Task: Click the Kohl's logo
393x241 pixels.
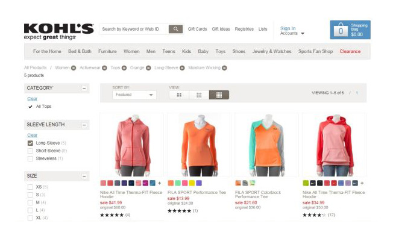Action: [58, 31]
